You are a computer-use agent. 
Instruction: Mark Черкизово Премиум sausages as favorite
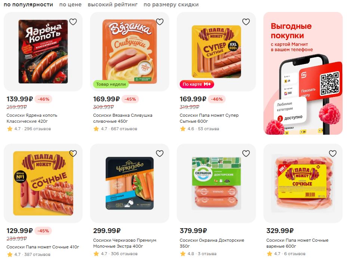point(160,153)
